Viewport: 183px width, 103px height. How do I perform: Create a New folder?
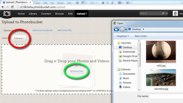pyautogui.click(x=141, y=36)
